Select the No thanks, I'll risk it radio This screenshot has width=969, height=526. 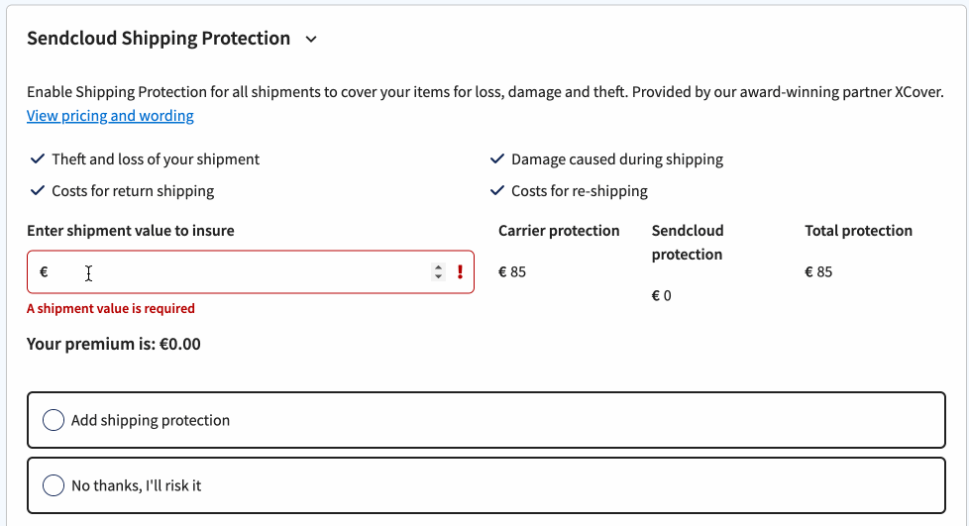pyautogui.click(x=54, y=485)
